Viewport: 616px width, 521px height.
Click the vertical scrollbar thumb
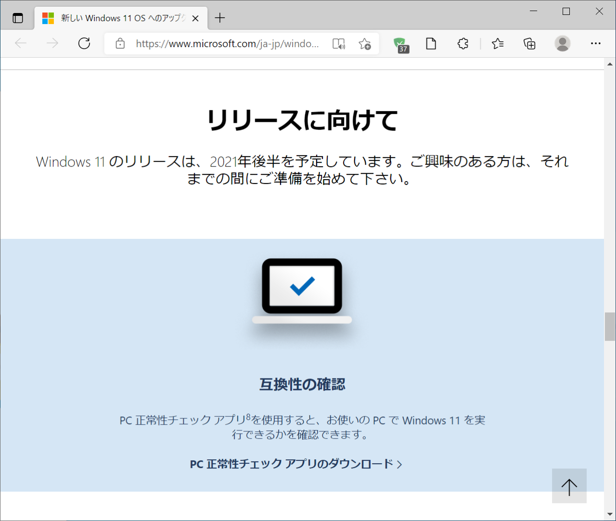tap(610, 326)
